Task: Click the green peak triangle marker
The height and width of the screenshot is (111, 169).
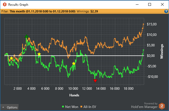Action: [26, 36]
